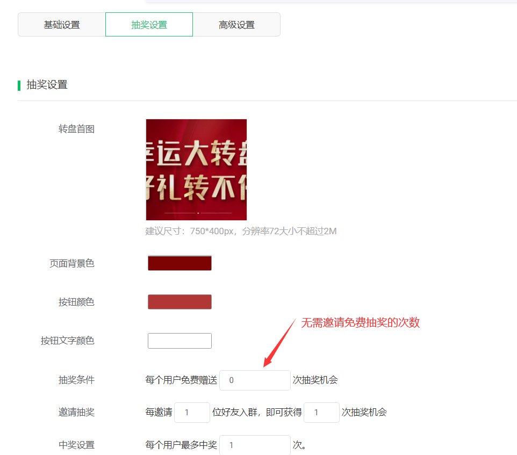Focus the 每邀请 friends number field
This screenshot has width=517, height=455.
(x=192, y=413)
